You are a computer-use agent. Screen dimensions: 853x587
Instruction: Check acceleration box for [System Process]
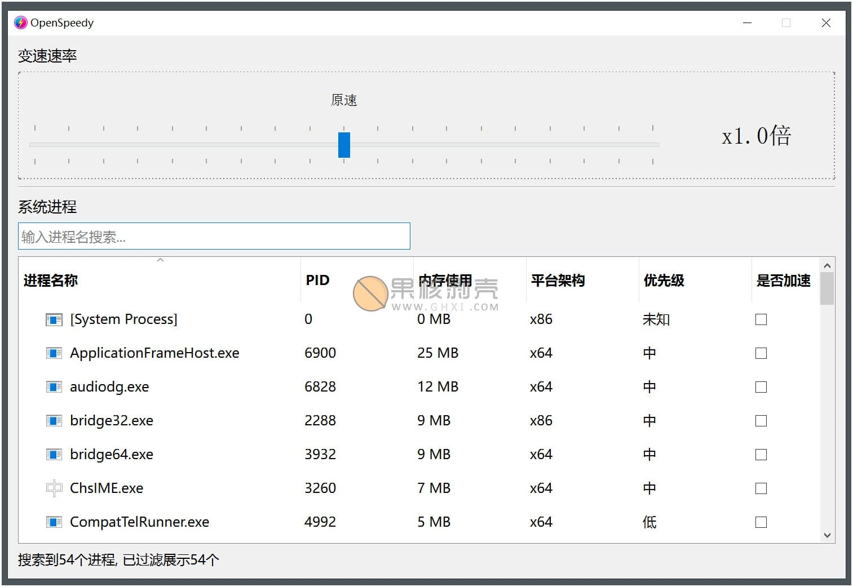coord(761,319)
